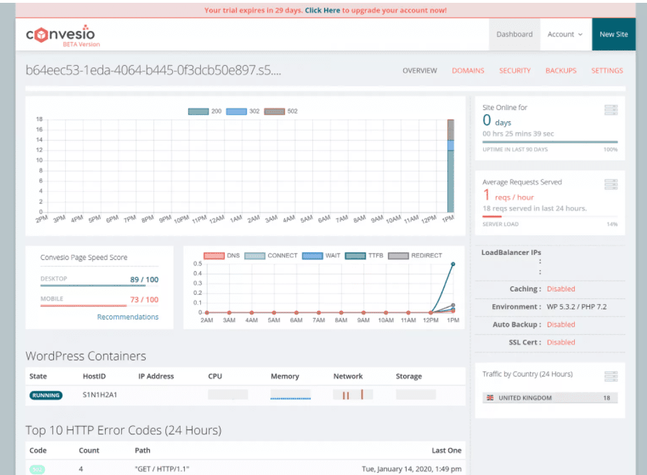Screen dimensions: 647x475
Task: Toggle WAIT series in timing chart legend
Action: (312, 256)
